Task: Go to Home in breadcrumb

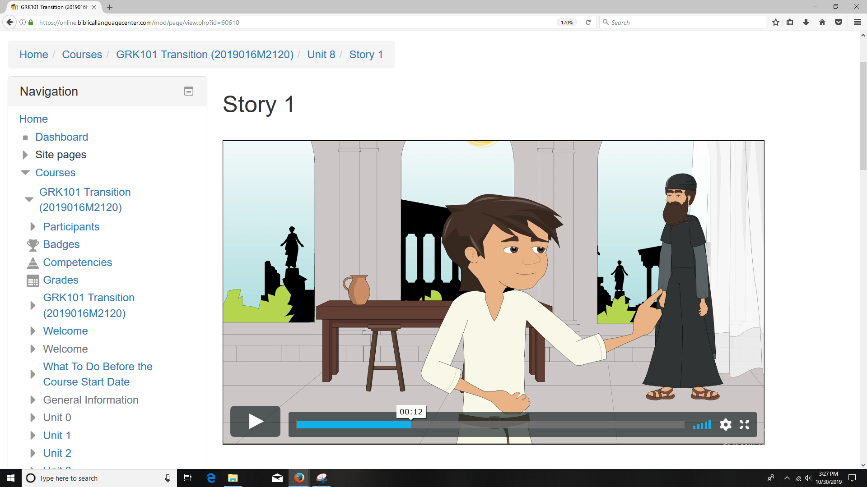Action: pos(34,55)
